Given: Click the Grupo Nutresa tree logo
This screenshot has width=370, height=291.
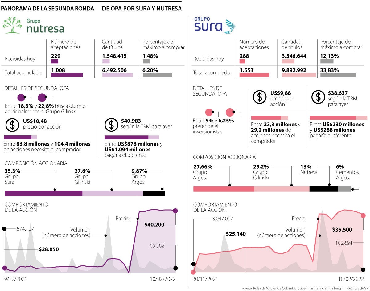Looking at the screenshot, I should 13,25.
